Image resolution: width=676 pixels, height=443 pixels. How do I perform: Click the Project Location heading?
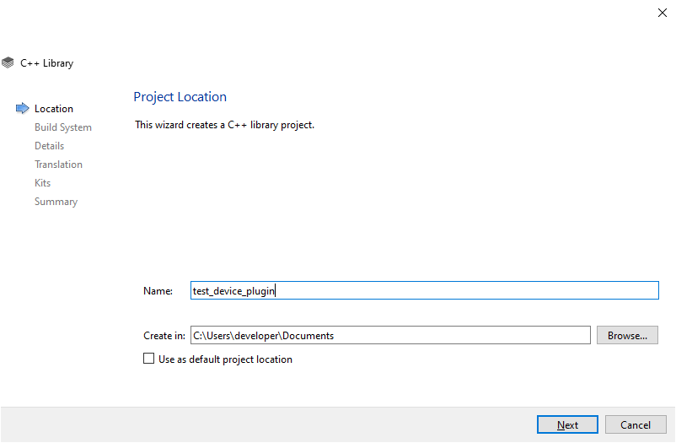(180, 97)
